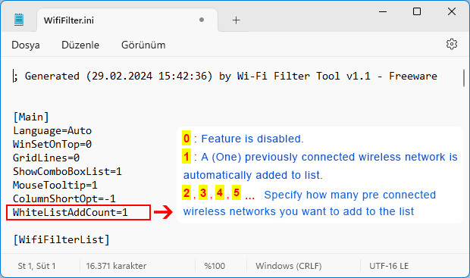Place cursor on the WhiteListAddCount=1 line
Image resolution: width=470 pixels, height=278 pixels.
pyautogui.click(x=70, y=212)
